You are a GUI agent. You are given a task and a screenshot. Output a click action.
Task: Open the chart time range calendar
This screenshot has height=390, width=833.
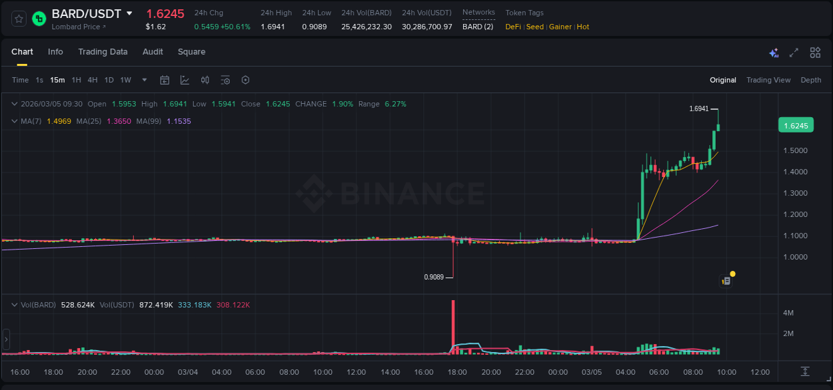click(165, 80)
